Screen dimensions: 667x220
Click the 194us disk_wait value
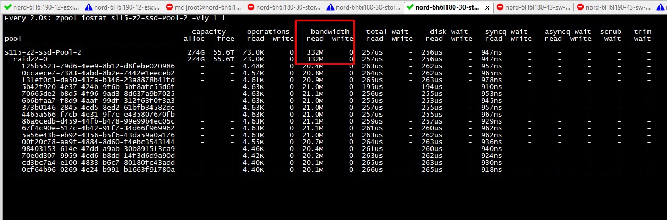coord(432,87)
